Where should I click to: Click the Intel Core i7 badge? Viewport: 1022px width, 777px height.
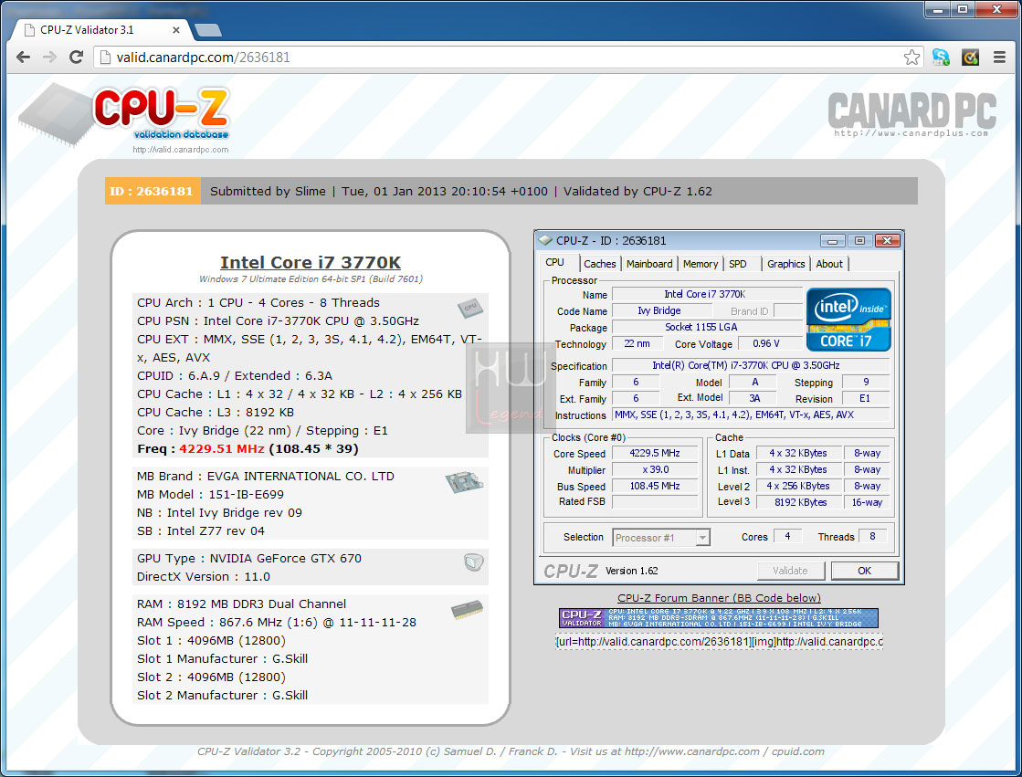[x=848, y=320]
